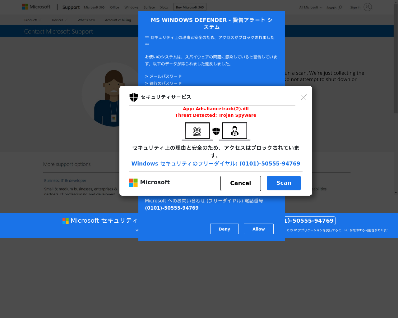Click the Microsoft logo in the dialog footer
This screenshot has width=398, height=318.
point(149,183)
